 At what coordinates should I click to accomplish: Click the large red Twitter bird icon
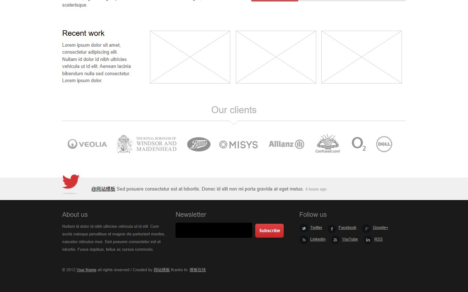(x=71, y=181)
